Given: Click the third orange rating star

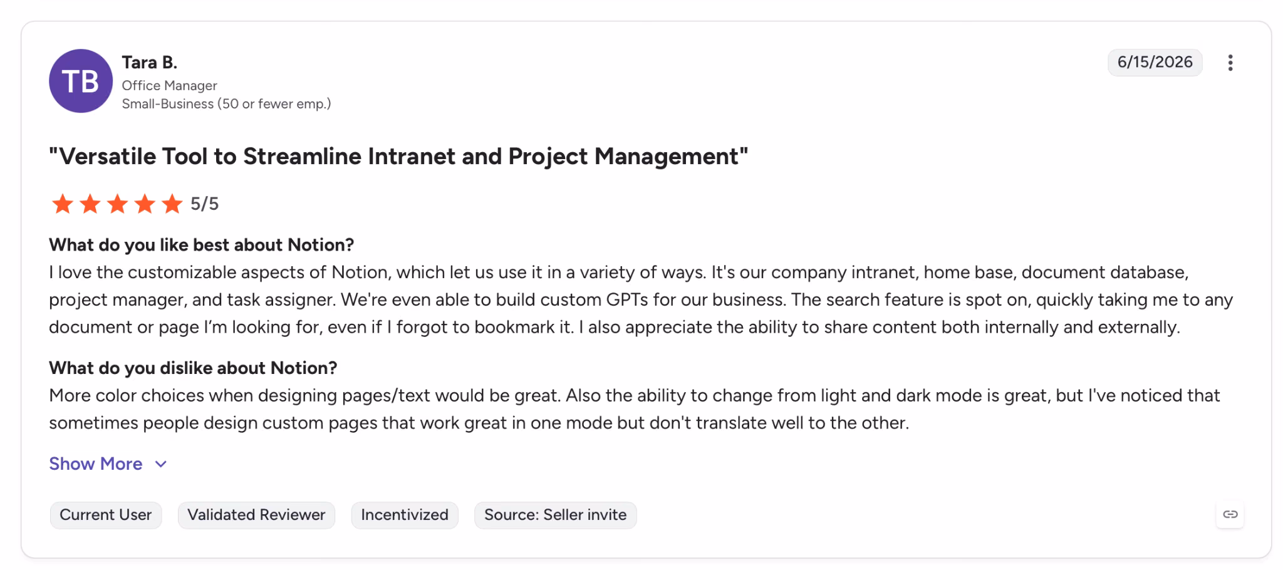Looking at the screenshot, I should click(118, 204).
